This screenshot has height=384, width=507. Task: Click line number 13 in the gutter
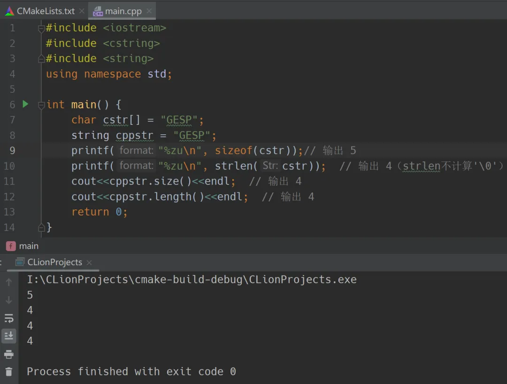(9, 212)
